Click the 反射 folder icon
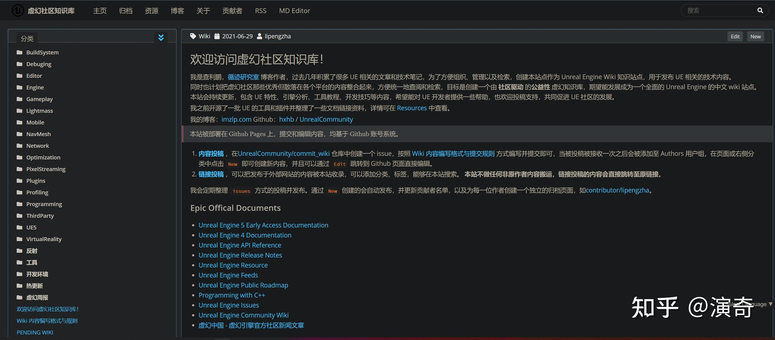Screen dimensions: 775x340 [x=19, y=251]
